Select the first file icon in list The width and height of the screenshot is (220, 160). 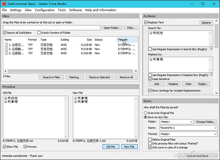(6, 45)
